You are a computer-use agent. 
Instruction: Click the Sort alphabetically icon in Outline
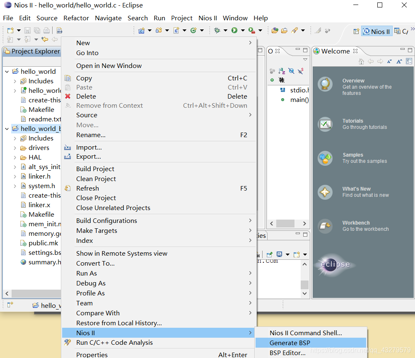282,71
